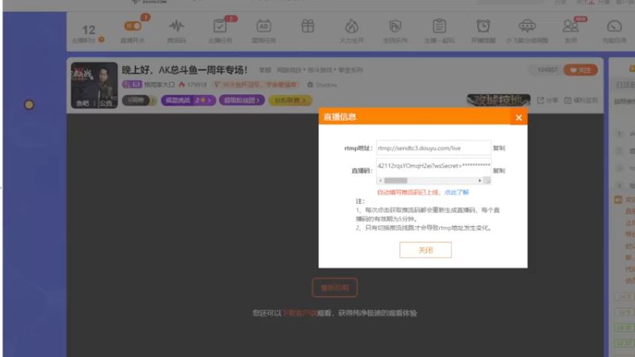Open the 网游竞技 category link
Viewport: 635px width, 357px height.
[289, 70]
